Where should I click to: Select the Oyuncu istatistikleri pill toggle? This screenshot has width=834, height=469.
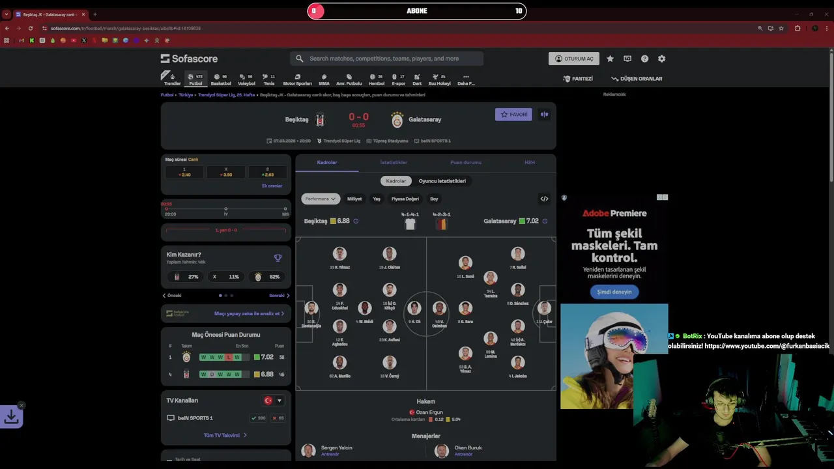pyautogui.click(x=442, y=180)
